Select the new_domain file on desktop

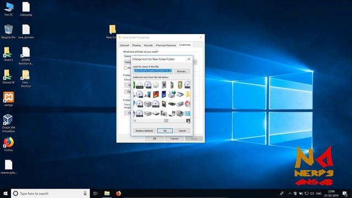click(x=26, y=32)
